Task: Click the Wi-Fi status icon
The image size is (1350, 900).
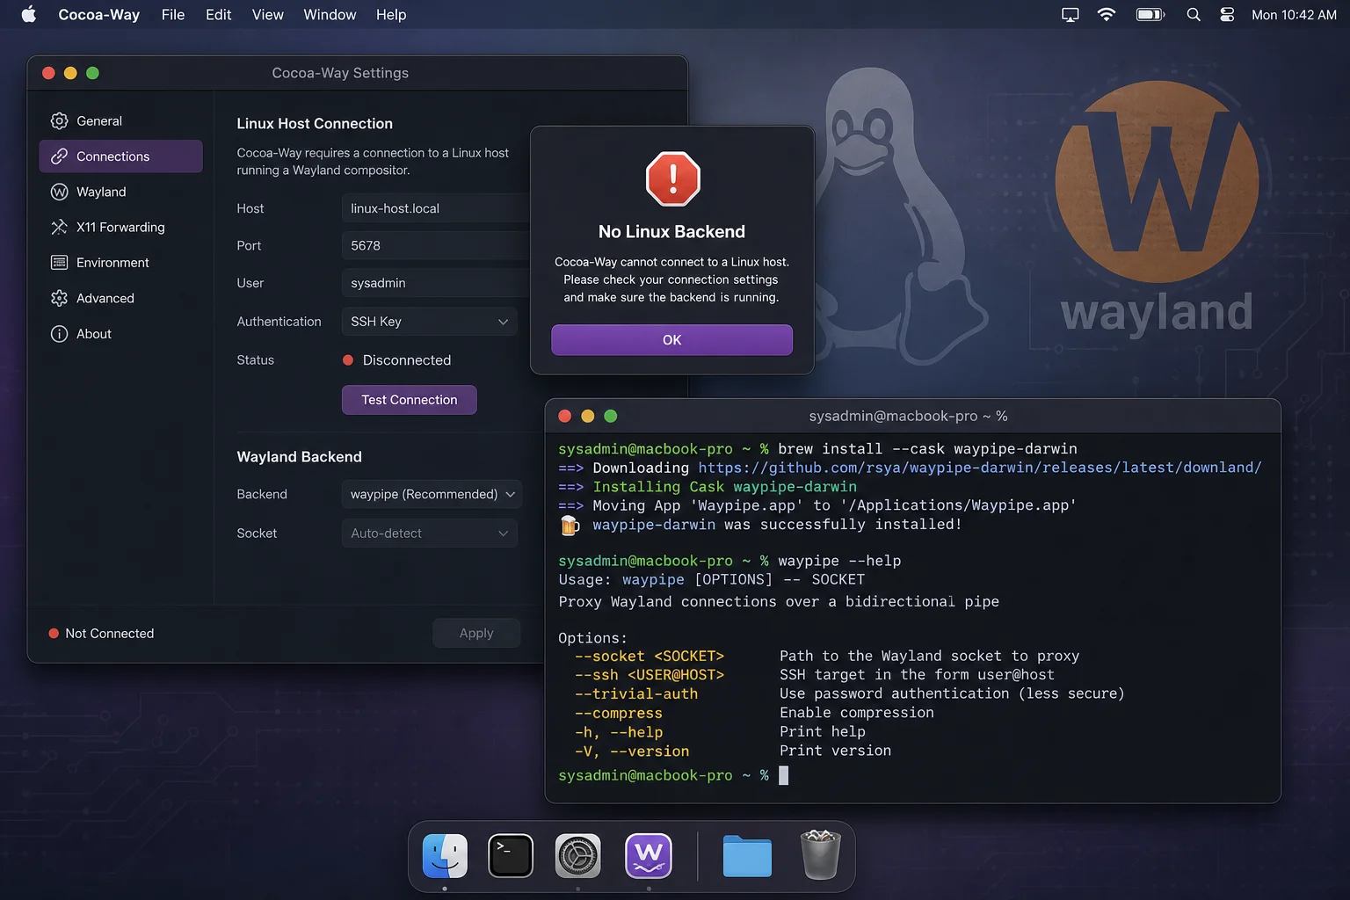Action: 1107,14
